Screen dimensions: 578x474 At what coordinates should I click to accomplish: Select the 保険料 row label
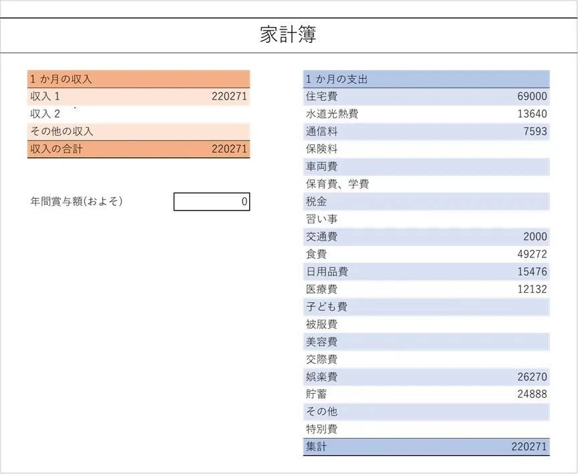point(321,148)
